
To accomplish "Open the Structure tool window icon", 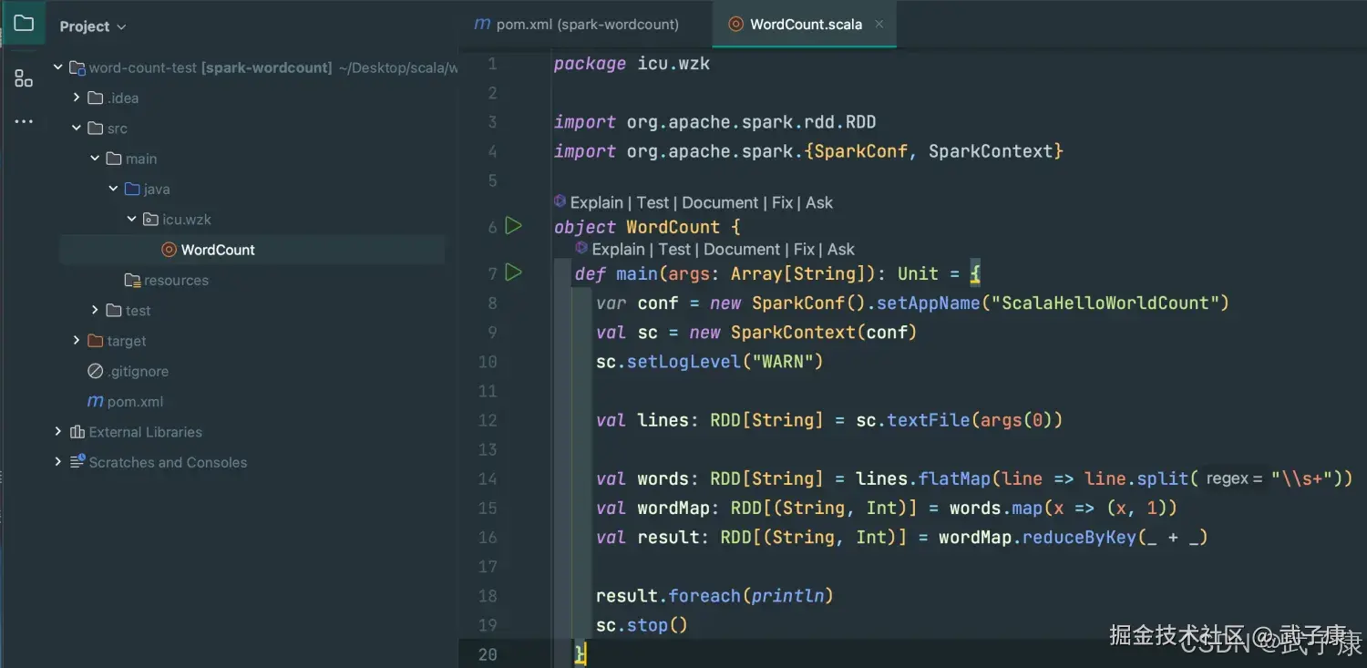I will (24, 79).
